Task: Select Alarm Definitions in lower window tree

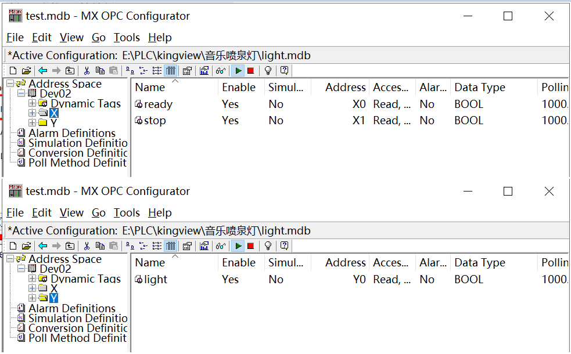Action: point(72,309)
